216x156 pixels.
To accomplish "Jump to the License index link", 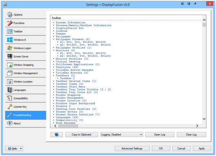I will [x=62, y=31].
